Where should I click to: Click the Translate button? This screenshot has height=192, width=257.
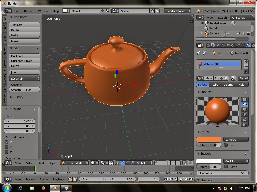(x=24, y=25)
